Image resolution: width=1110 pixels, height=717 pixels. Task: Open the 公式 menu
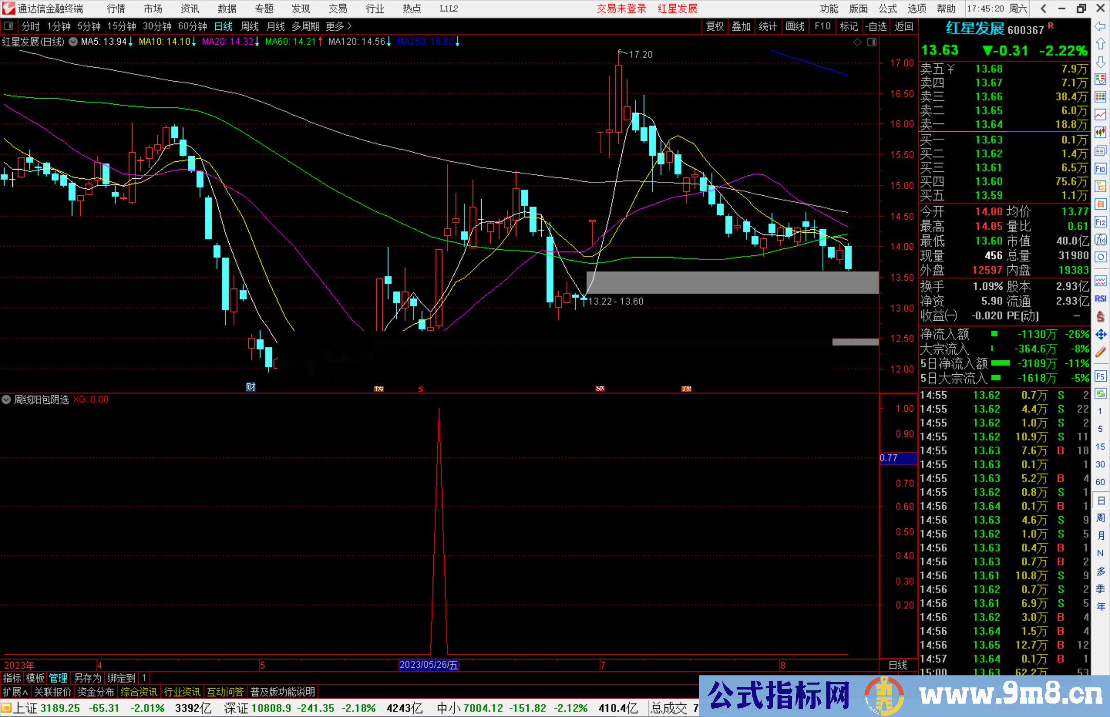click(x=887, y=9)
